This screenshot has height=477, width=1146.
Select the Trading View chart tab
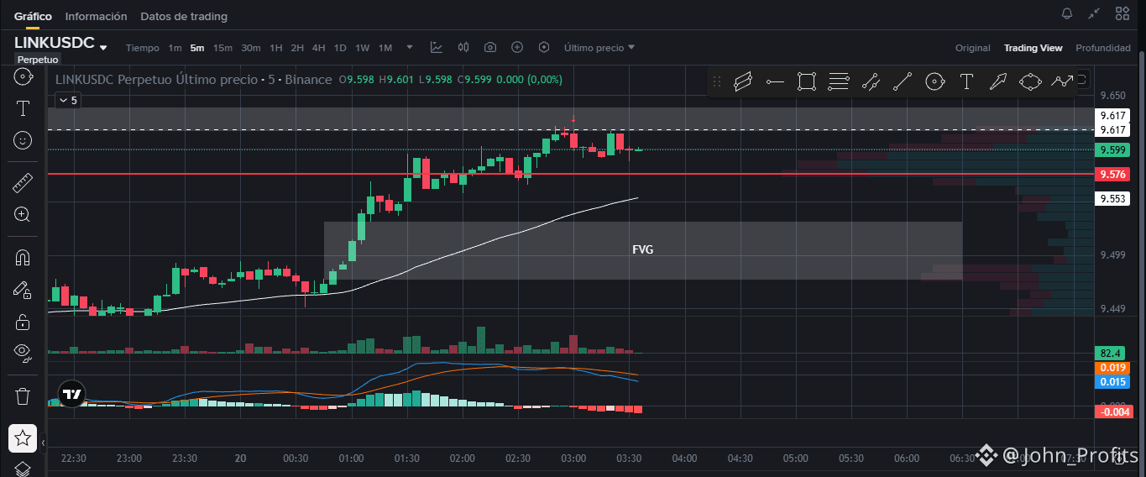(1033, 48)
